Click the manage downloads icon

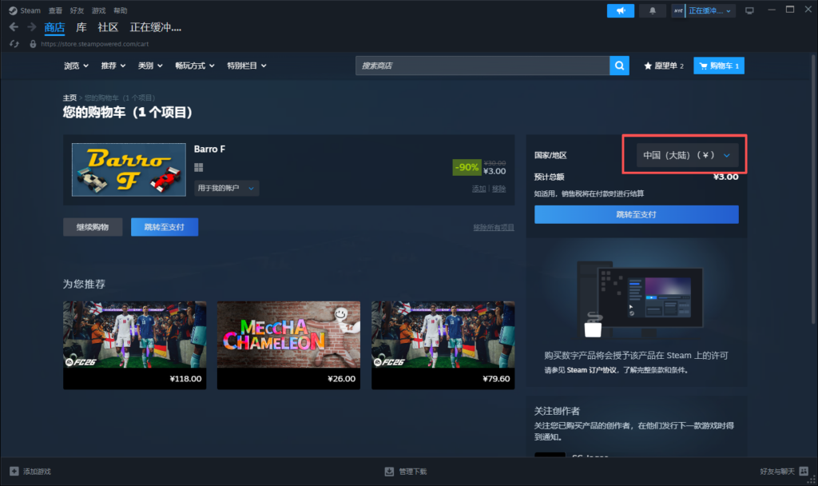click(x=389, y=472)
